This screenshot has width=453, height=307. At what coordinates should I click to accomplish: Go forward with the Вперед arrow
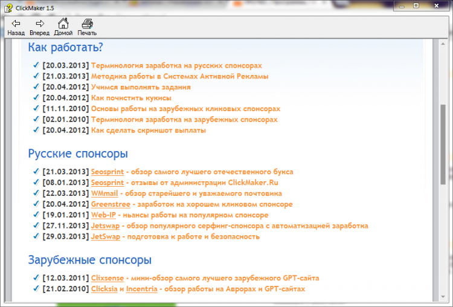40,27
